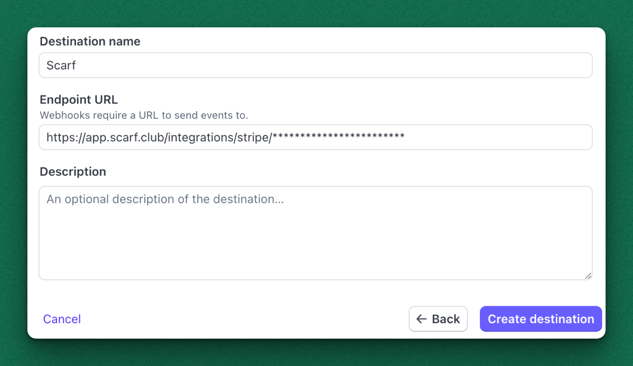633x366 pixels.
Task: Place cursor on the word "Scarf"
Action: 61,65
